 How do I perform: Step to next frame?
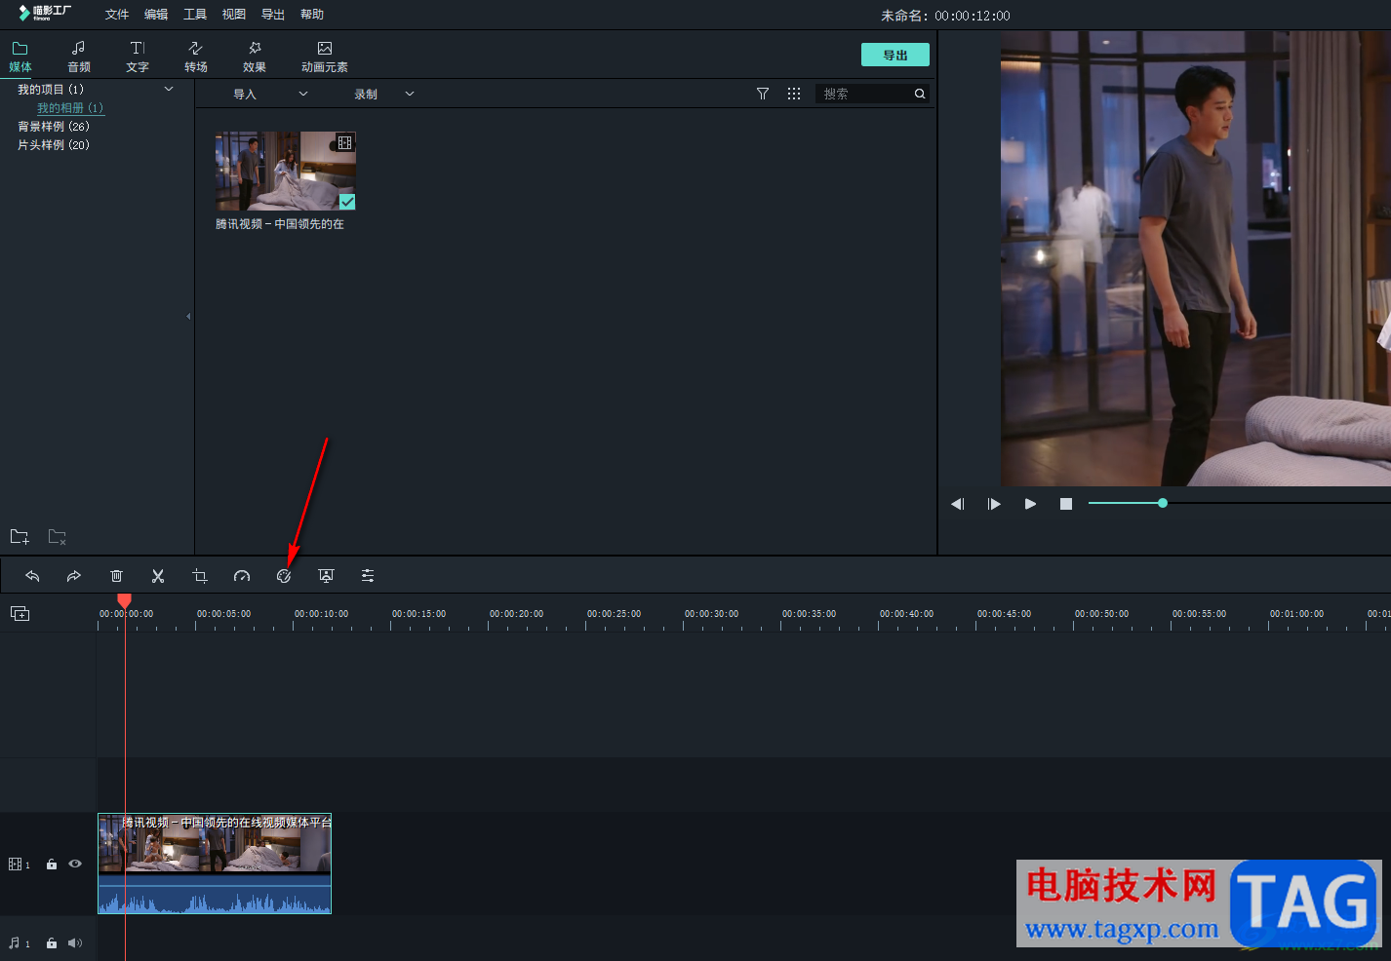[x=994, y=504]
